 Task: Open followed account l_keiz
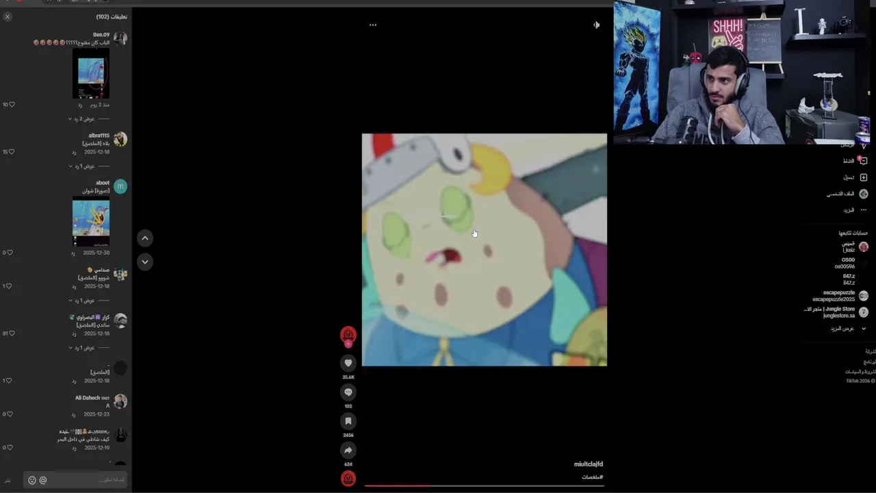tap(855, 246)
